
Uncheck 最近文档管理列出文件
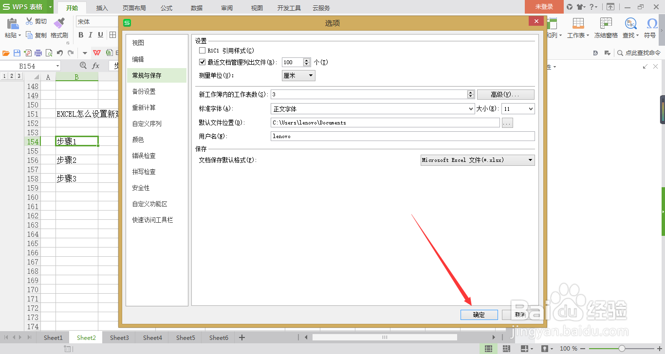tap(202, 62)
